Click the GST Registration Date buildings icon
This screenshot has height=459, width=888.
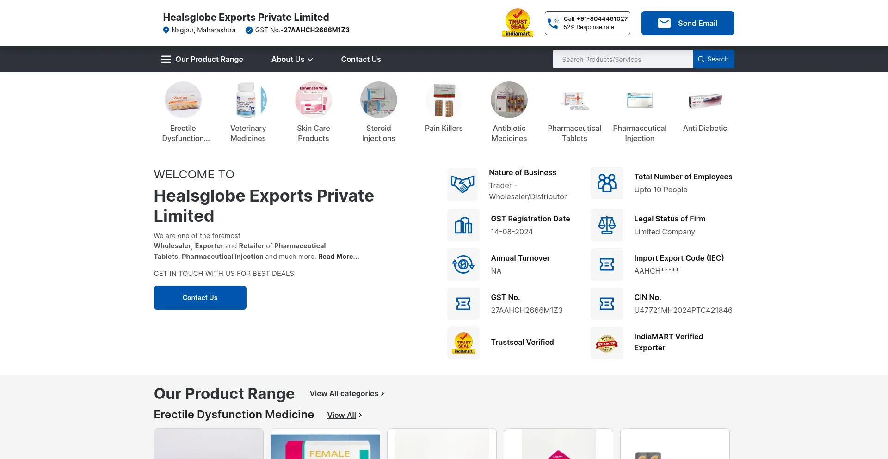tap(463, 225)
